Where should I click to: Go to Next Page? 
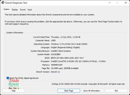[69, 91]
